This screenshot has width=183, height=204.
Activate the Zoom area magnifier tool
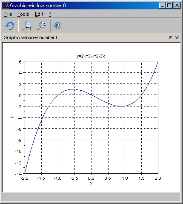point(27,26)
